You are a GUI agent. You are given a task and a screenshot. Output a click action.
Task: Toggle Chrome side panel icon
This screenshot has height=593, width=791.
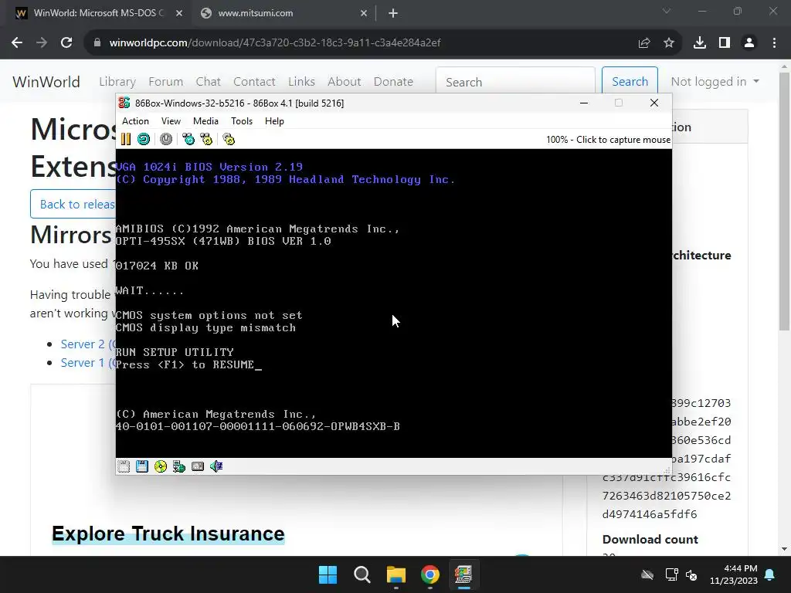point(725,43)
